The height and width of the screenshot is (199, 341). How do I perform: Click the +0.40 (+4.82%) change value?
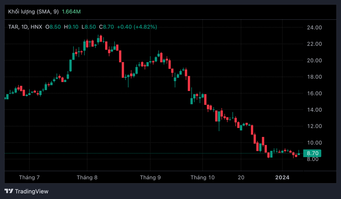(137, 27)
